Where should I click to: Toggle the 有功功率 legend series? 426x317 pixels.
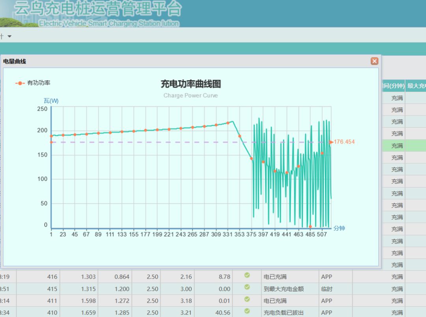[33, 83]
